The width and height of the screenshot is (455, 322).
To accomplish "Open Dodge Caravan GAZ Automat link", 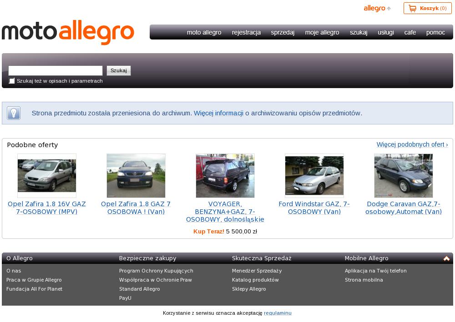I will [403, 208].
